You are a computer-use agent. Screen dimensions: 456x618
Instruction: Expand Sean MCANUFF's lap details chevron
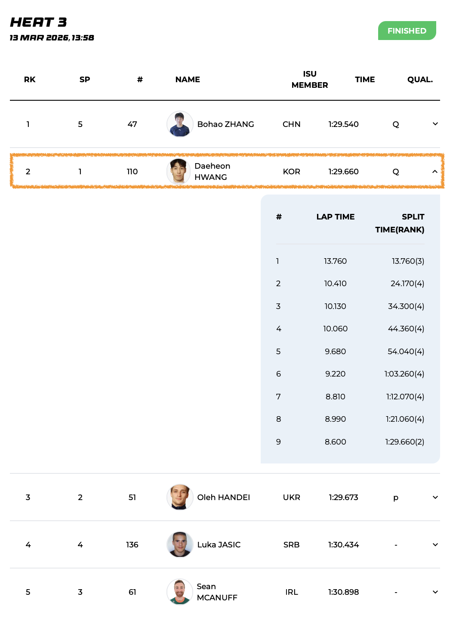click(435, 592)
